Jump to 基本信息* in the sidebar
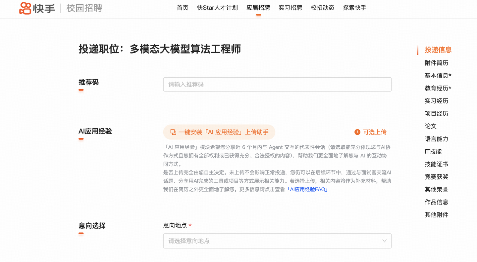Screen dimensions: 477x262 (438, 76)
